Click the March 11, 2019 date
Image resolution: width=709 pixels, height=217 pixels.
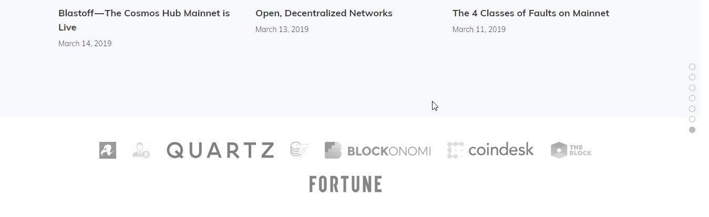pyautogui.click(x=479, y=29)
